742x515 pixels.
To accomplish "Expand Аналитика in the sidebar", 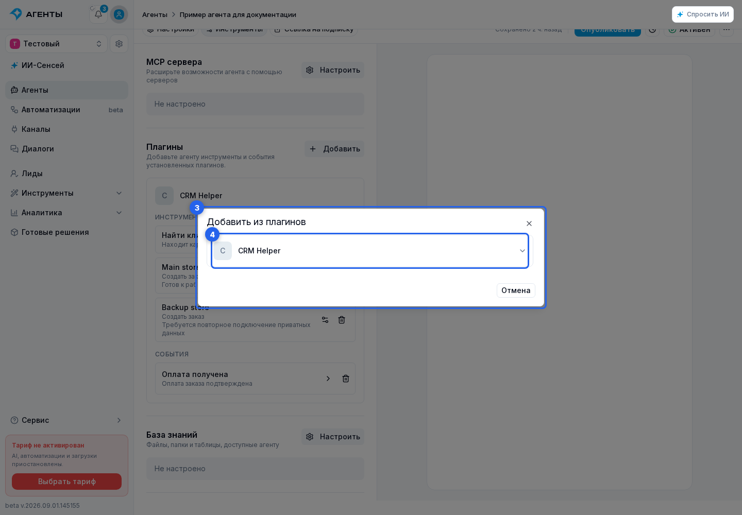I will 66,213.
